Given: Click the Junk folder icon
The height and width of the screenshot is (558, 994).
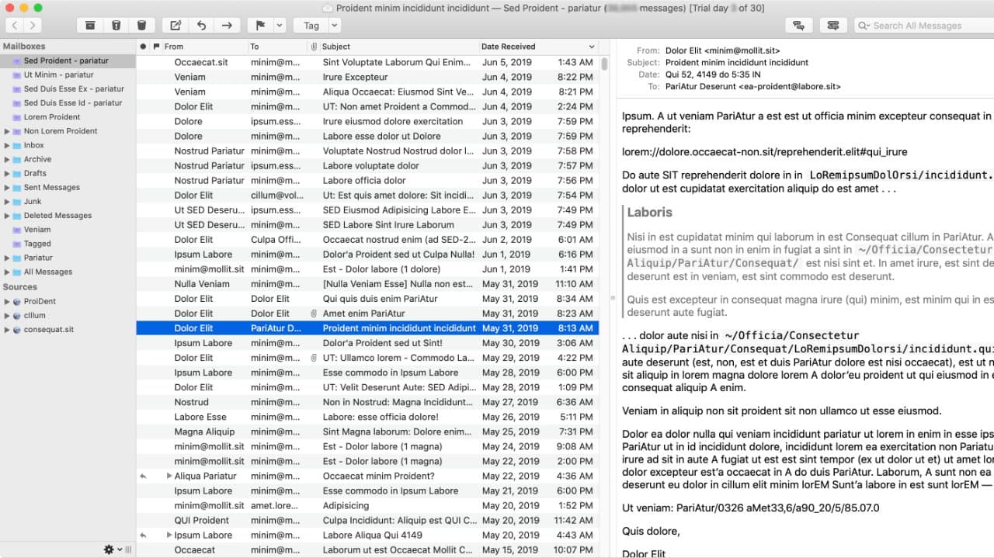Looking at the screenshot, I should [17, 201].
